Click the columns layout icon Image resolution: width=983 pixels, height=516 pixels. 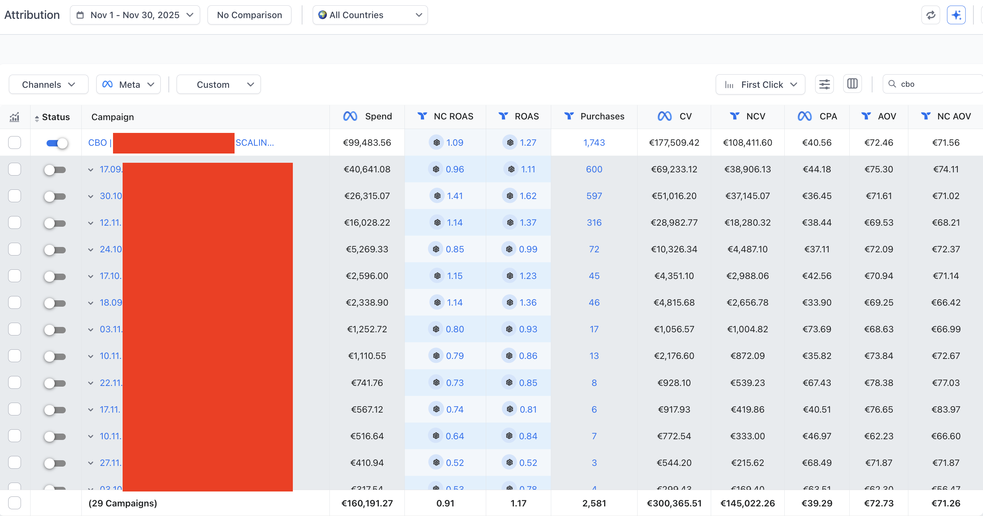point(852,84)
